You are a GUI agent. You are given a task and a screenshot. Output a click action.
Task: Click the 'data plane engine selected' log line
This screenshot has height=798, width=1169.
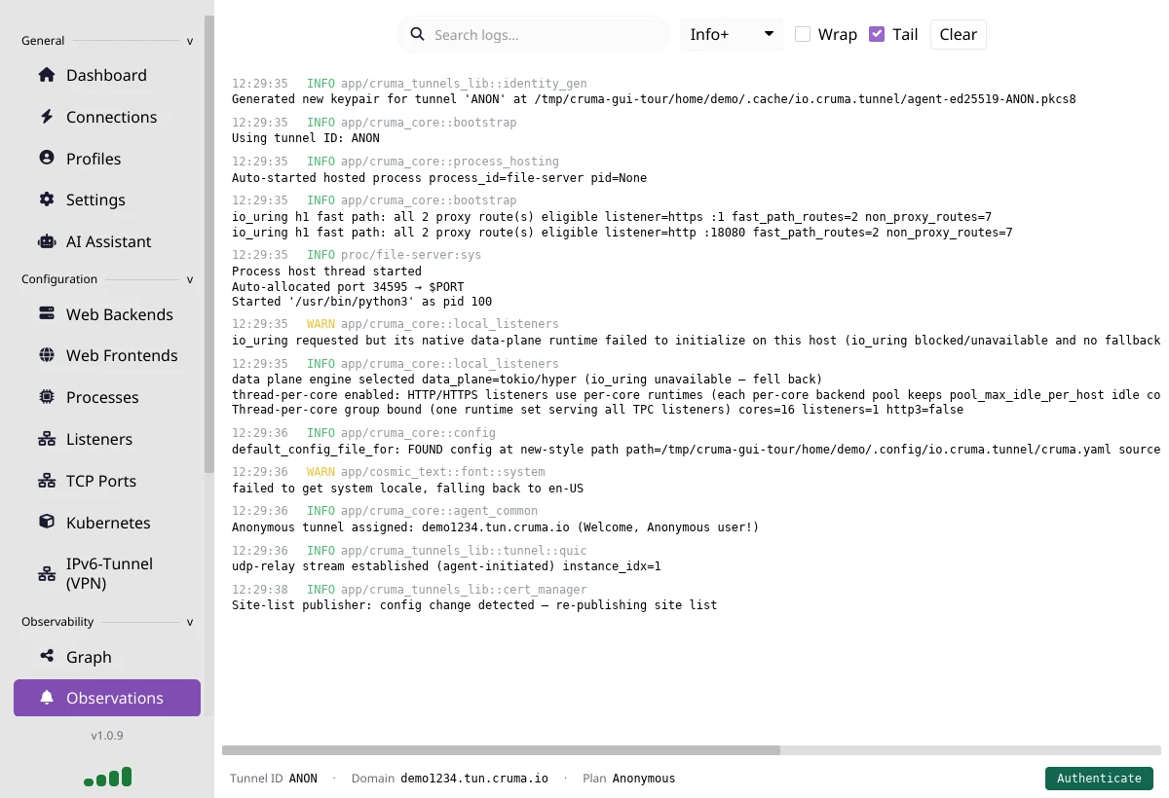pos(527,380)
